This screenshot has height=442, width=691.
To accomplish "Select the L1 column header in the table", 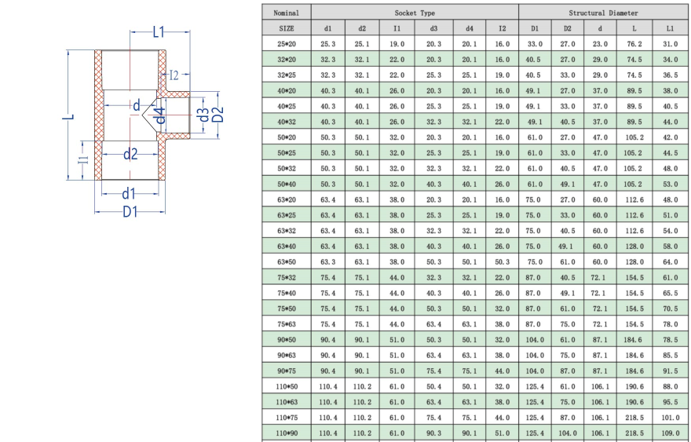I will coord(670,28).
